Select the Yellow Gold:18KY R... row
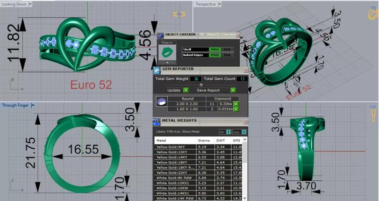Viewport: 379px width, 201px height. (x=199, y=167)
